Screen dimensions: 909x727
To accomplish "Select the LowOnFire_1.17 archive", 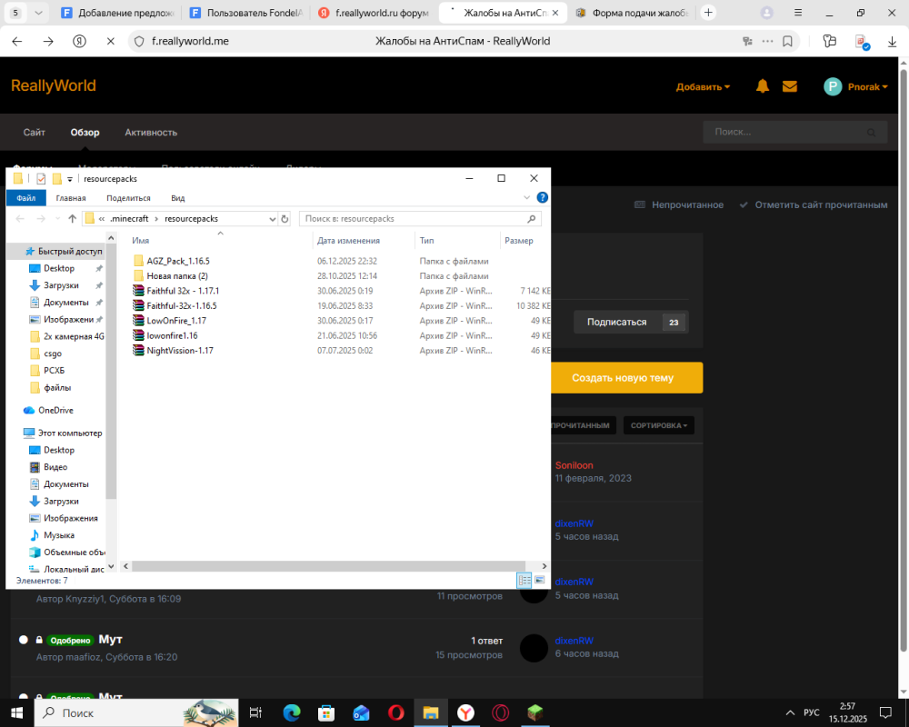I will 176,321.
